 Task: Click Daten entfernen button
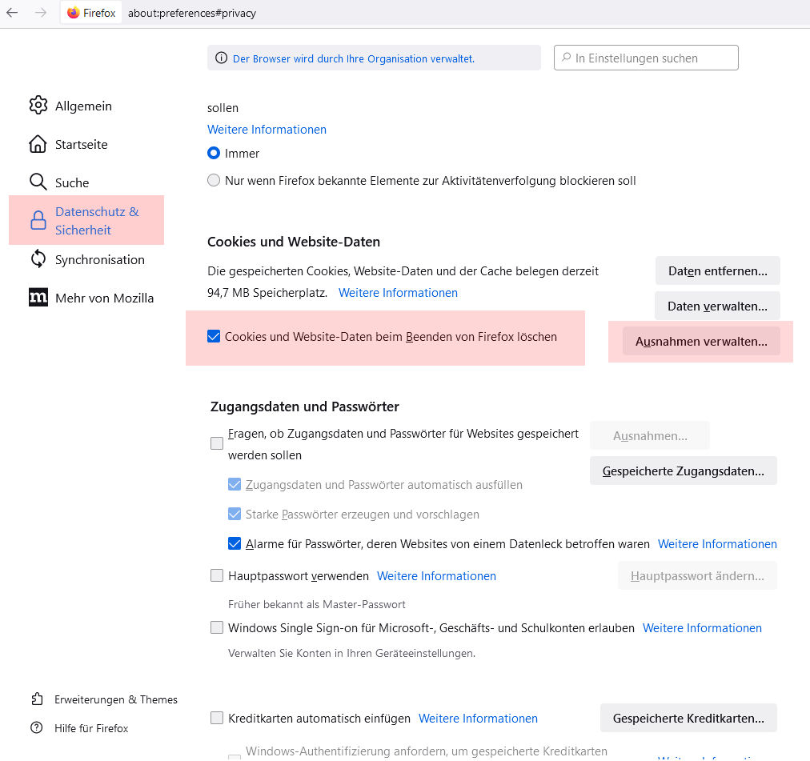(x=717, y=271)
